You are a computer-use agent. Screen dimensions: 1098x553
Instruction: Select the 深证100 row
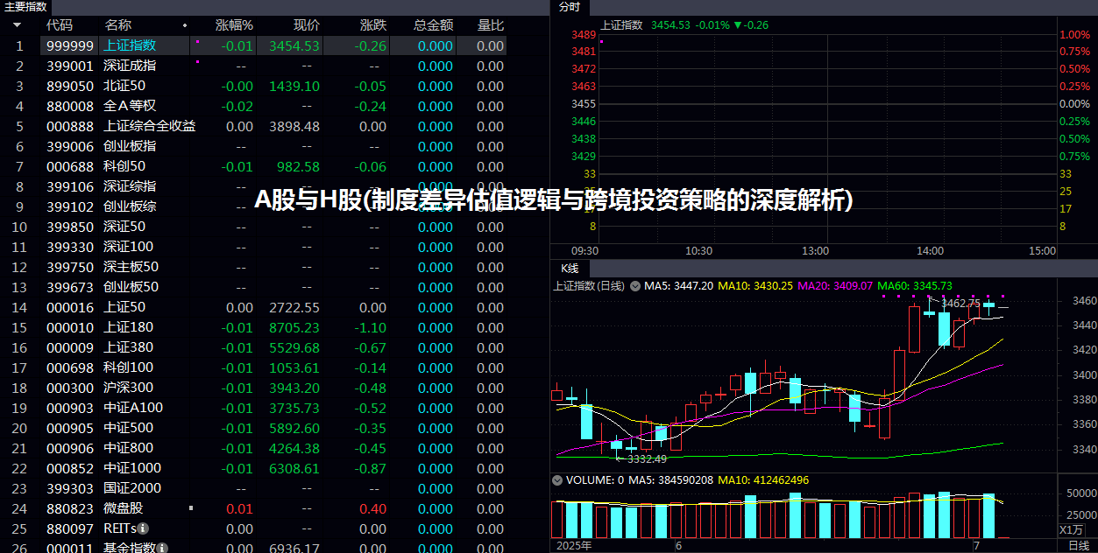(x=253, y=247)
